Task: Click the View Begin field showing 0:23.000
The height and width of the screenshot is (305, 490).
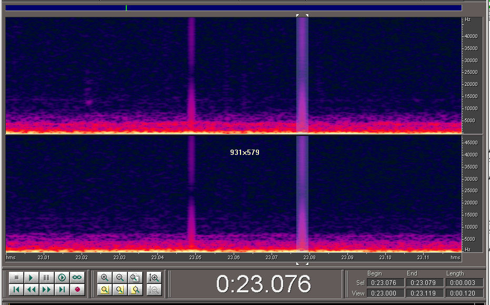Action: click(385, 293)
